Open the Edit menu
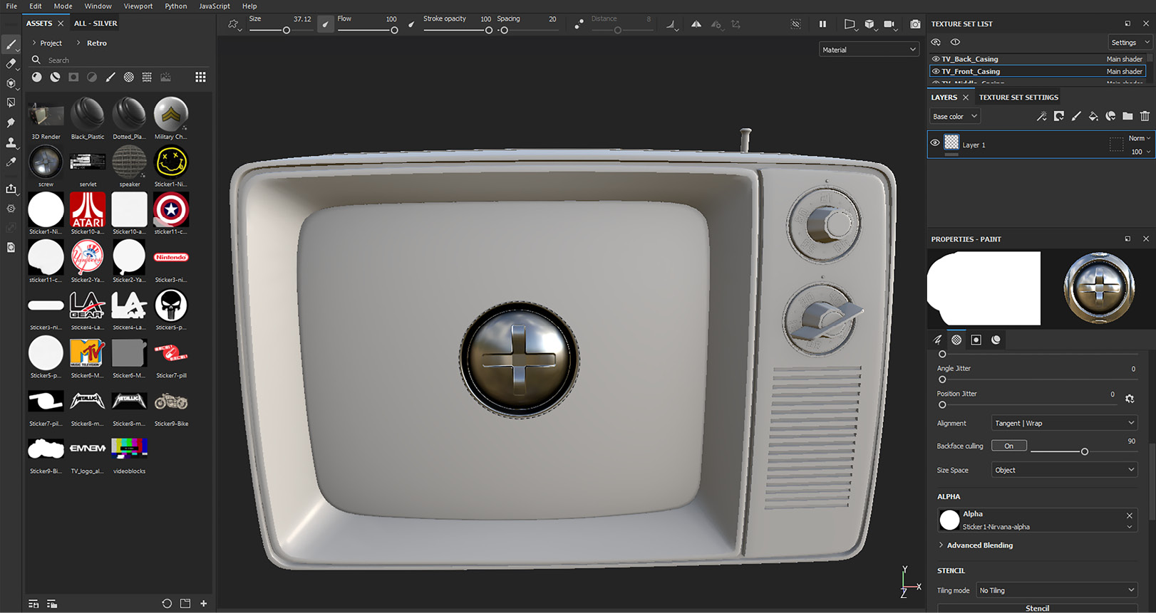 pos(36,6)
